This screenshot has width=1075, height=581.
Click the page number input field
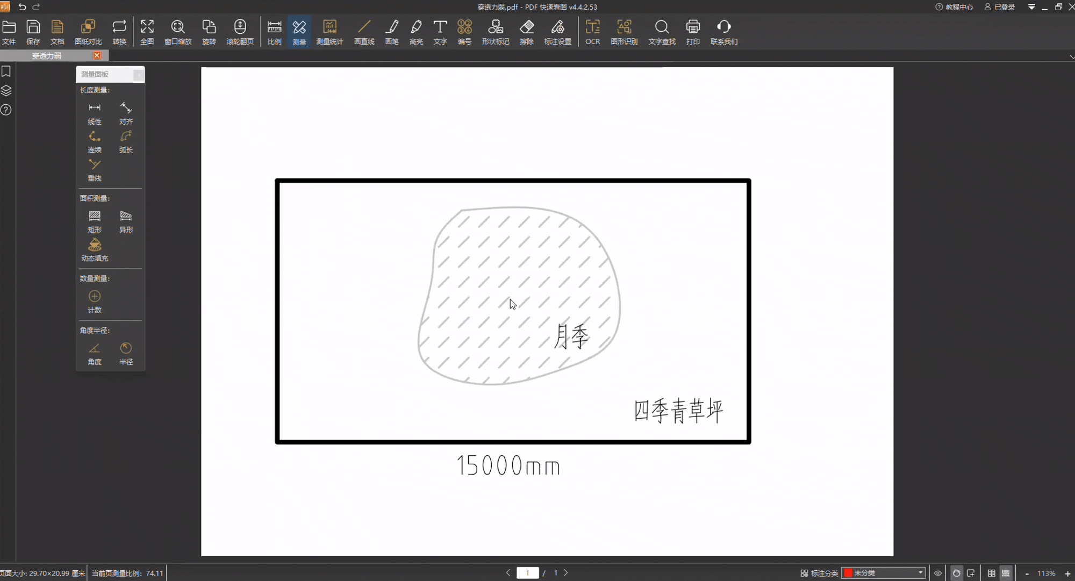pyautogui.click(x=528, y=573)
